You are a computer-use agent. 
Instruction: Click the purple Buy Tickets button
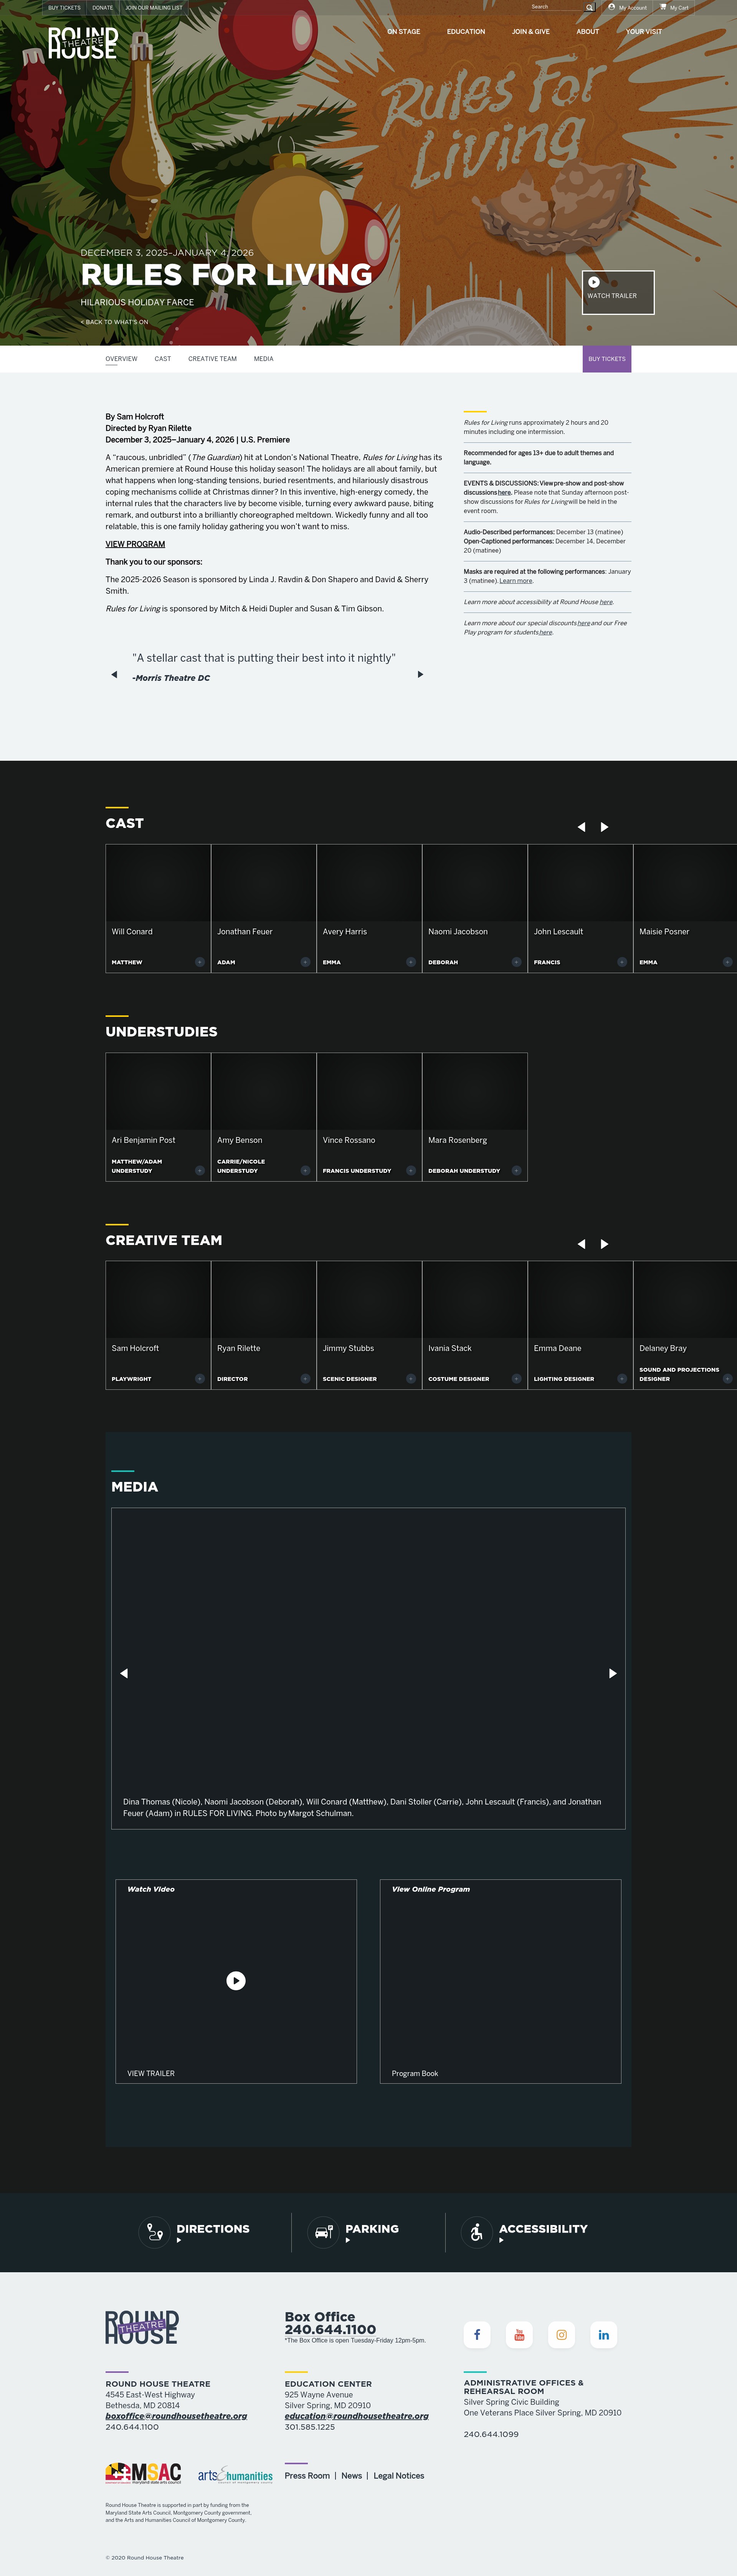(x=607, y=359)
